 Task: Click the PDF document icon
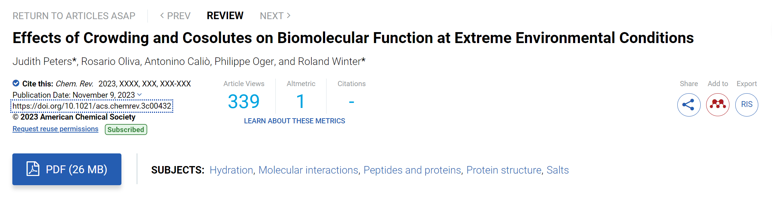coord(33,169)
